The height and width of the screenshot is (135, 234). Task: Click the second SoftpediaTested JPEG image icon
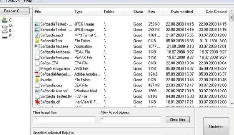pyautogui.click(x=37, y=30)
